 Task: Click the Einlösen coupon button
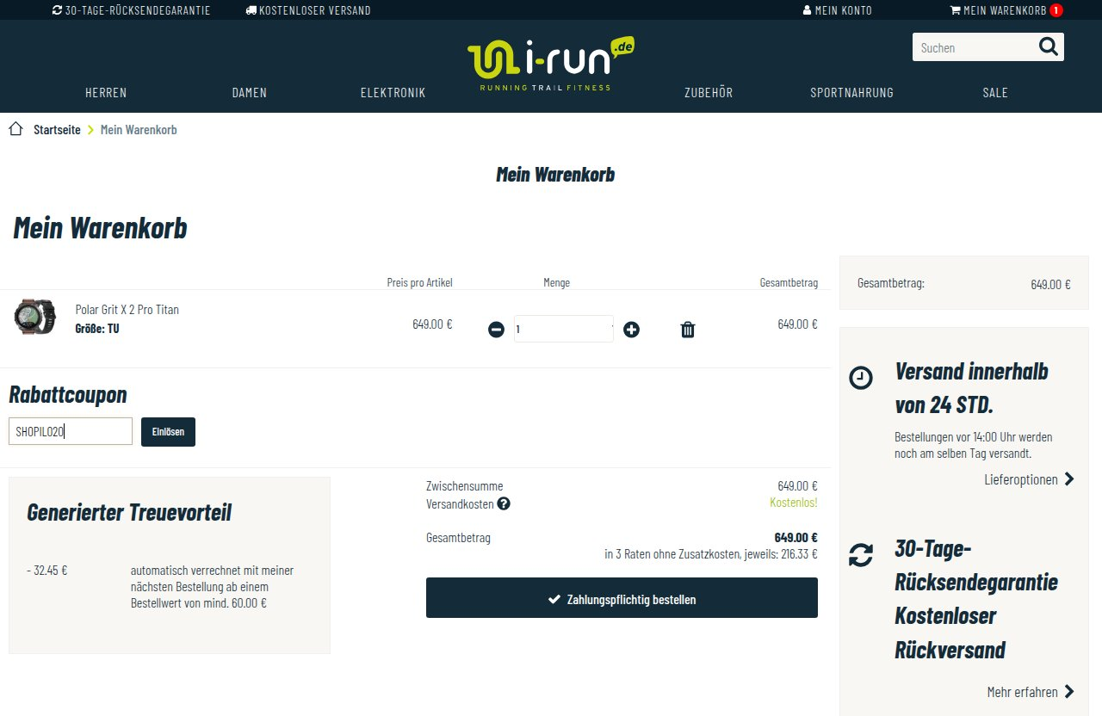pos(168,432)
